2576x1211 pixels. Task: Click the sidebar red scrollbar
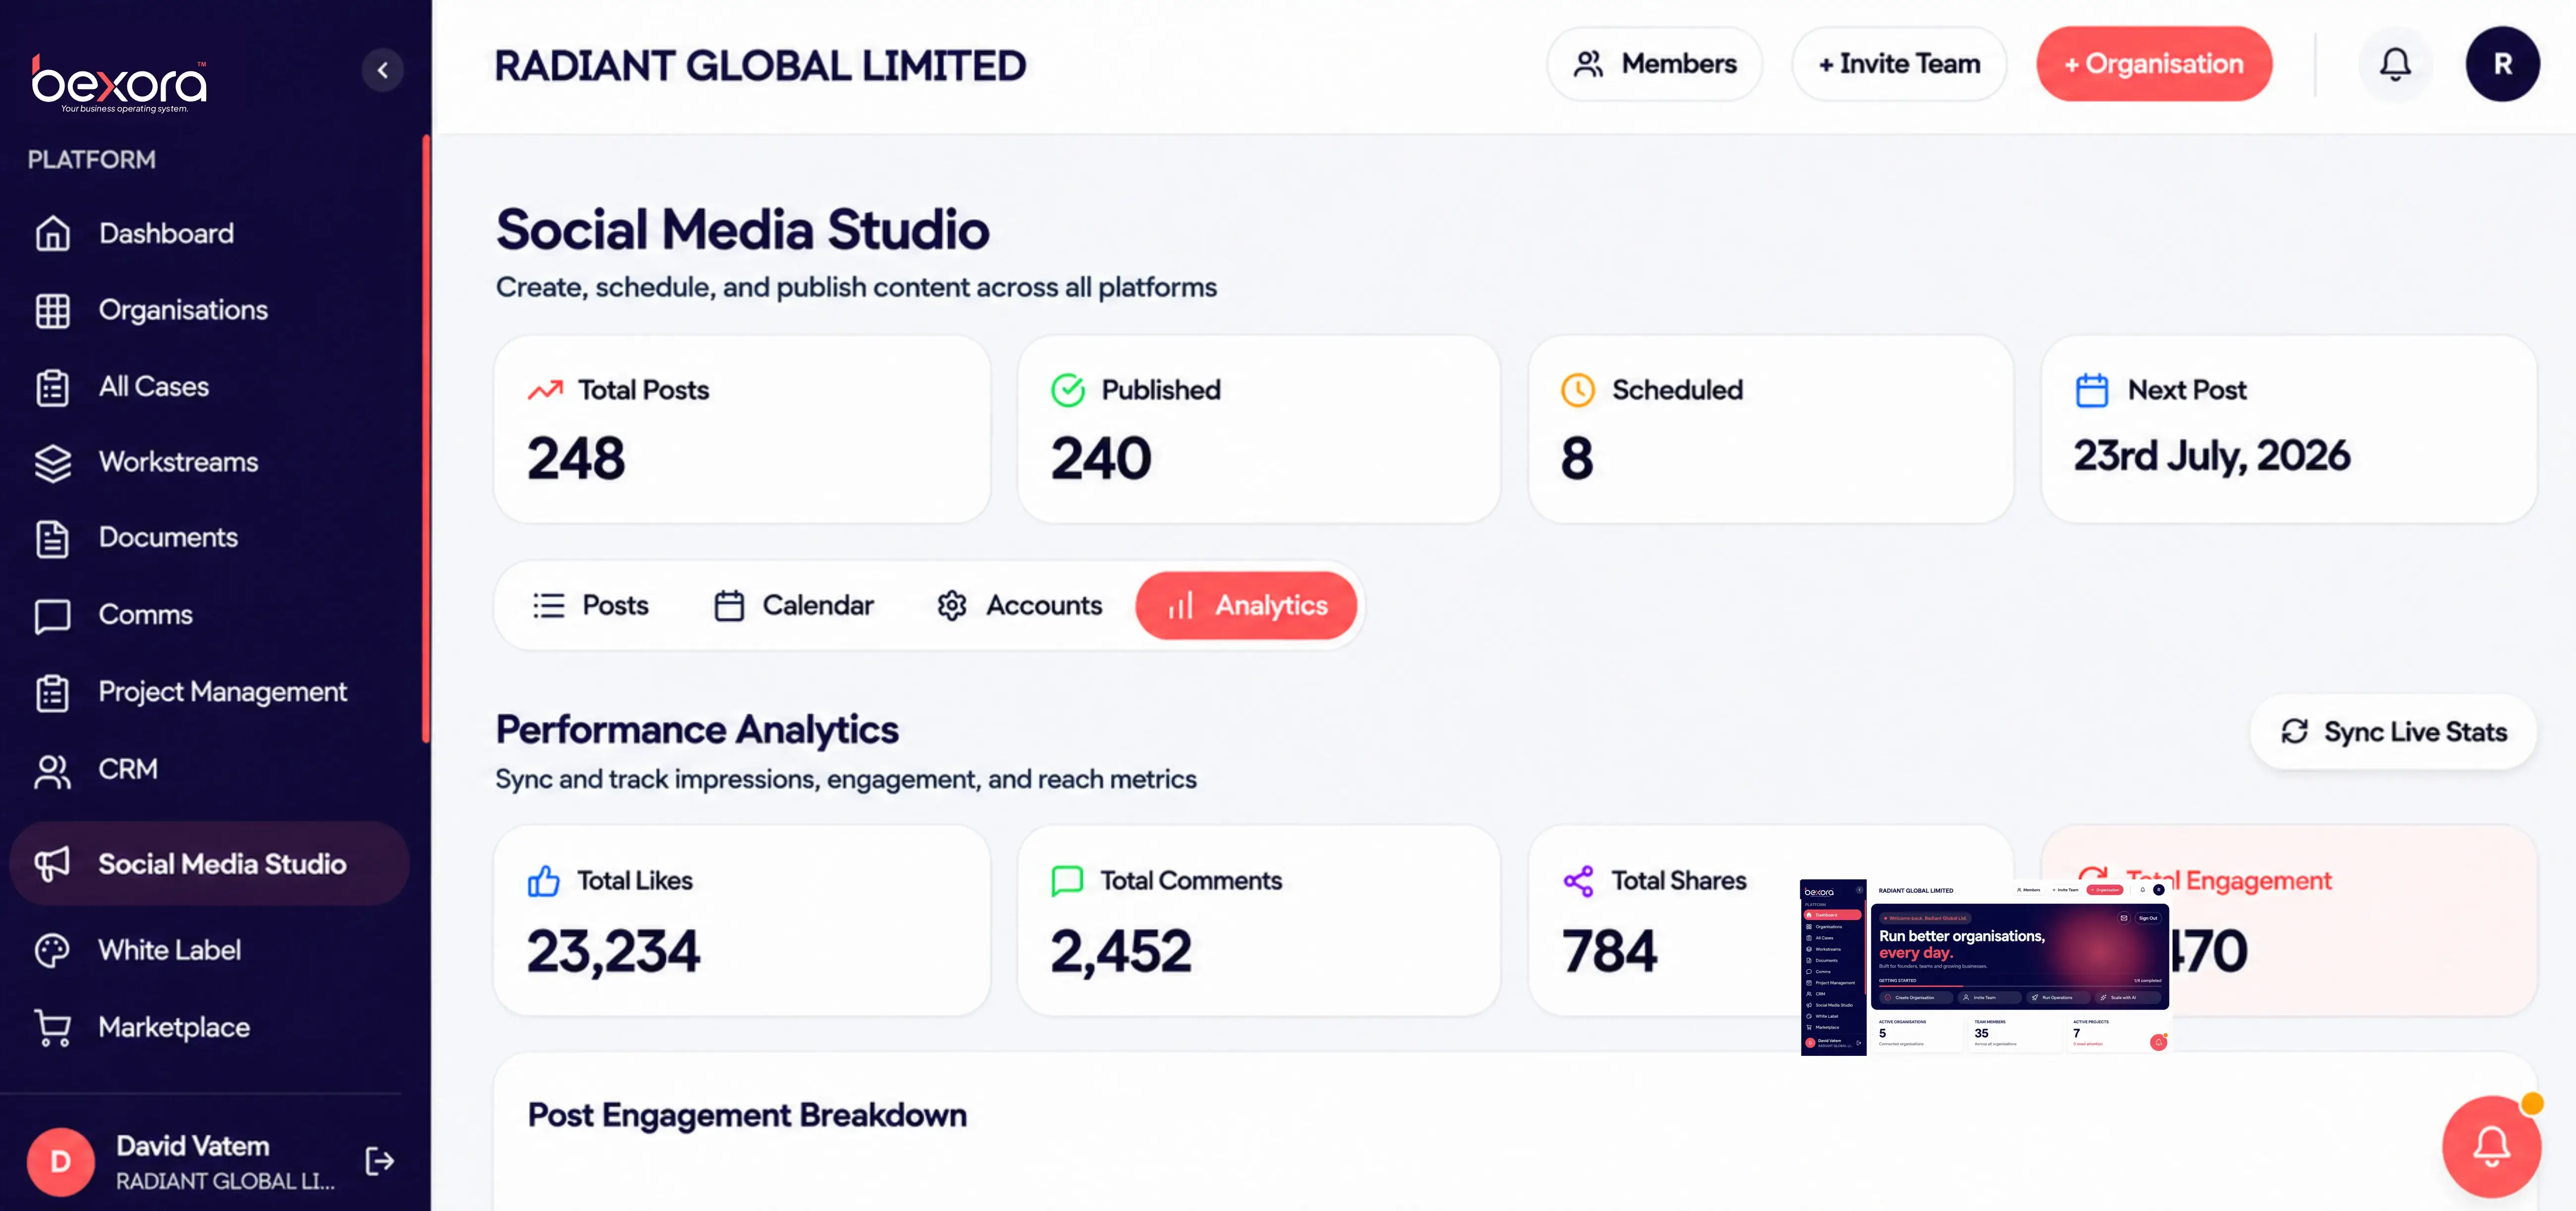pos(427,440)
